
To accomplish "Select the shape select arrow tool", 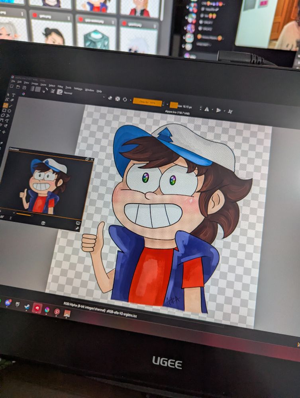I will (8, 94).
